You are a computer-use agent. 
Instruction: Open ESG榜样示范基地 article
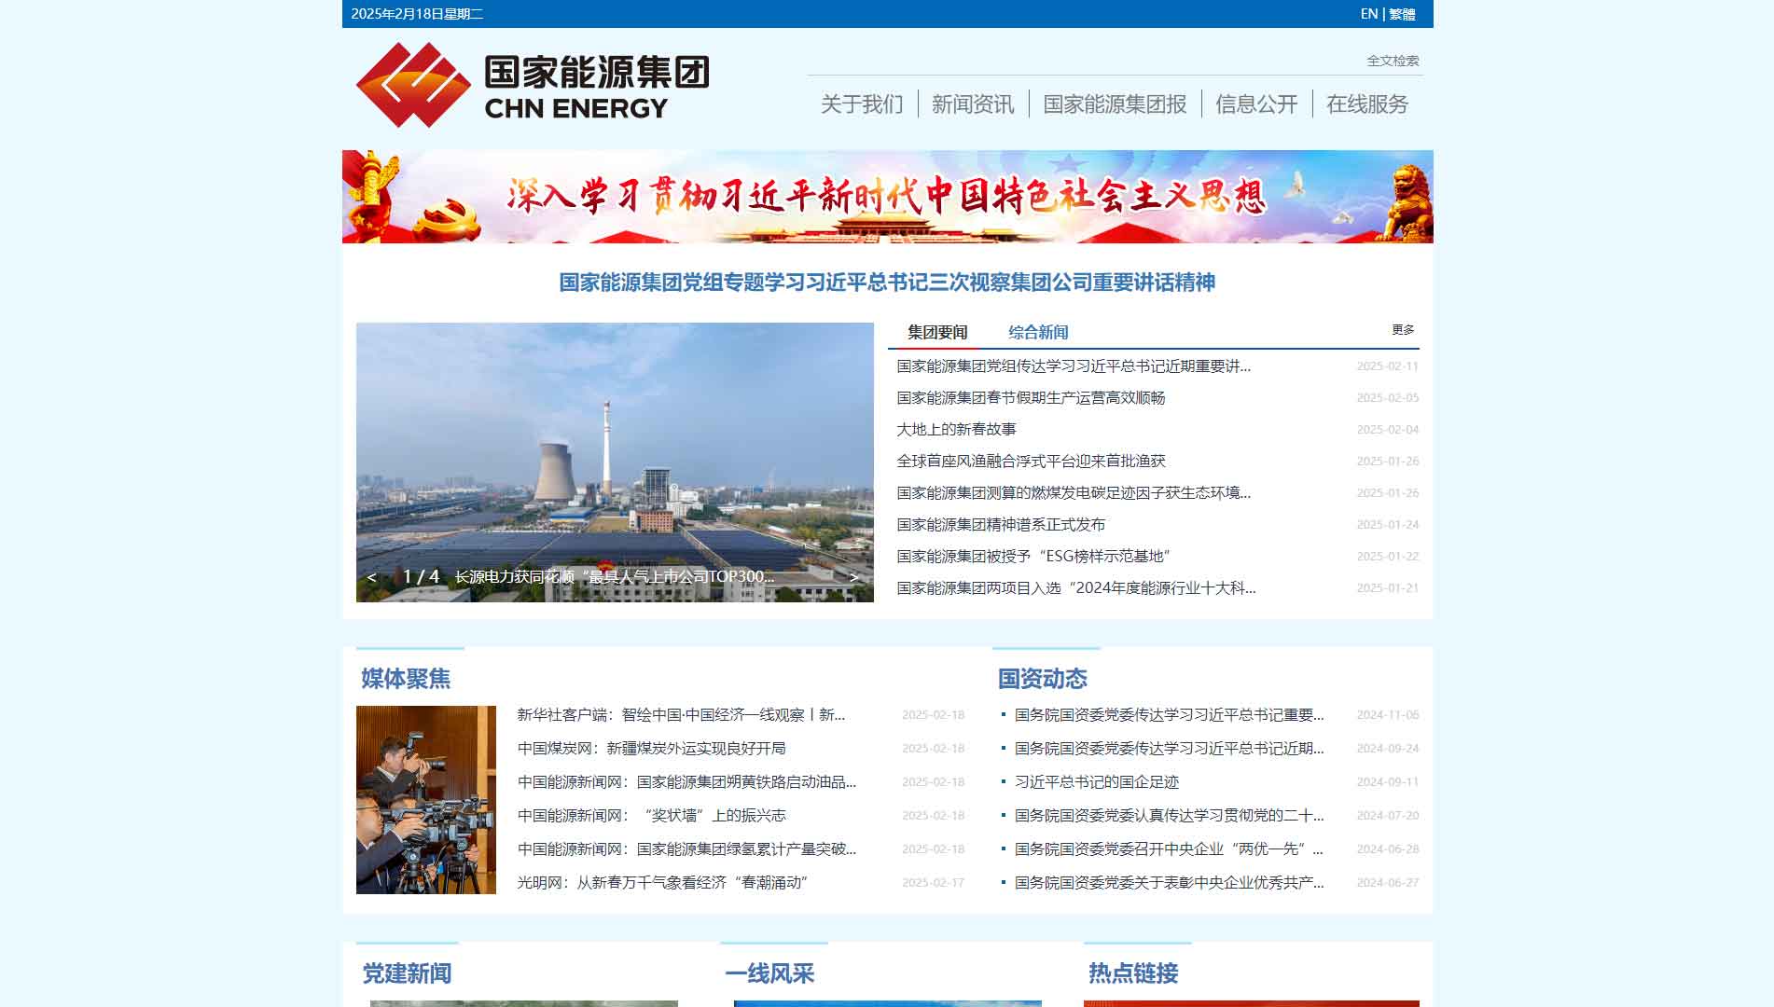[1033, 557]
